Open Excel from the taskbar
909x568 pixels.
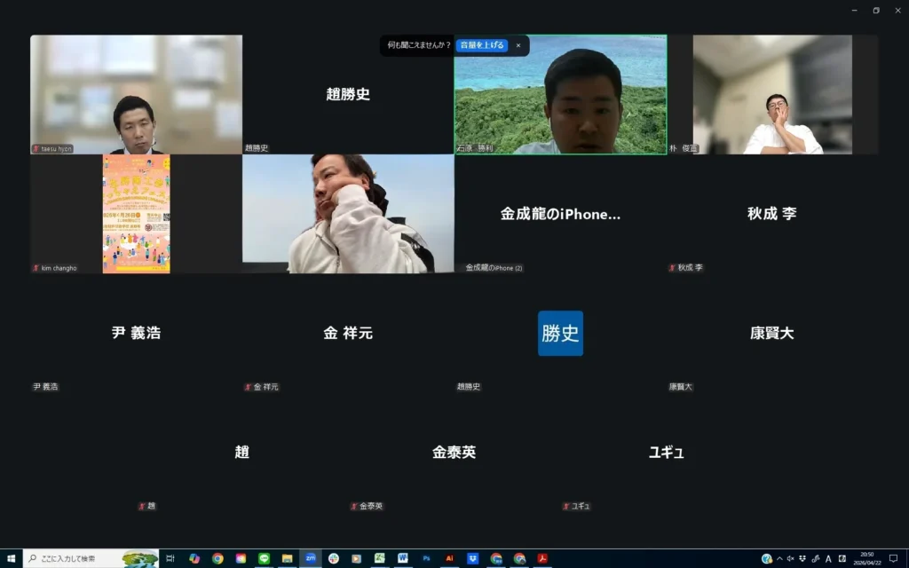(x=380, y=558)
